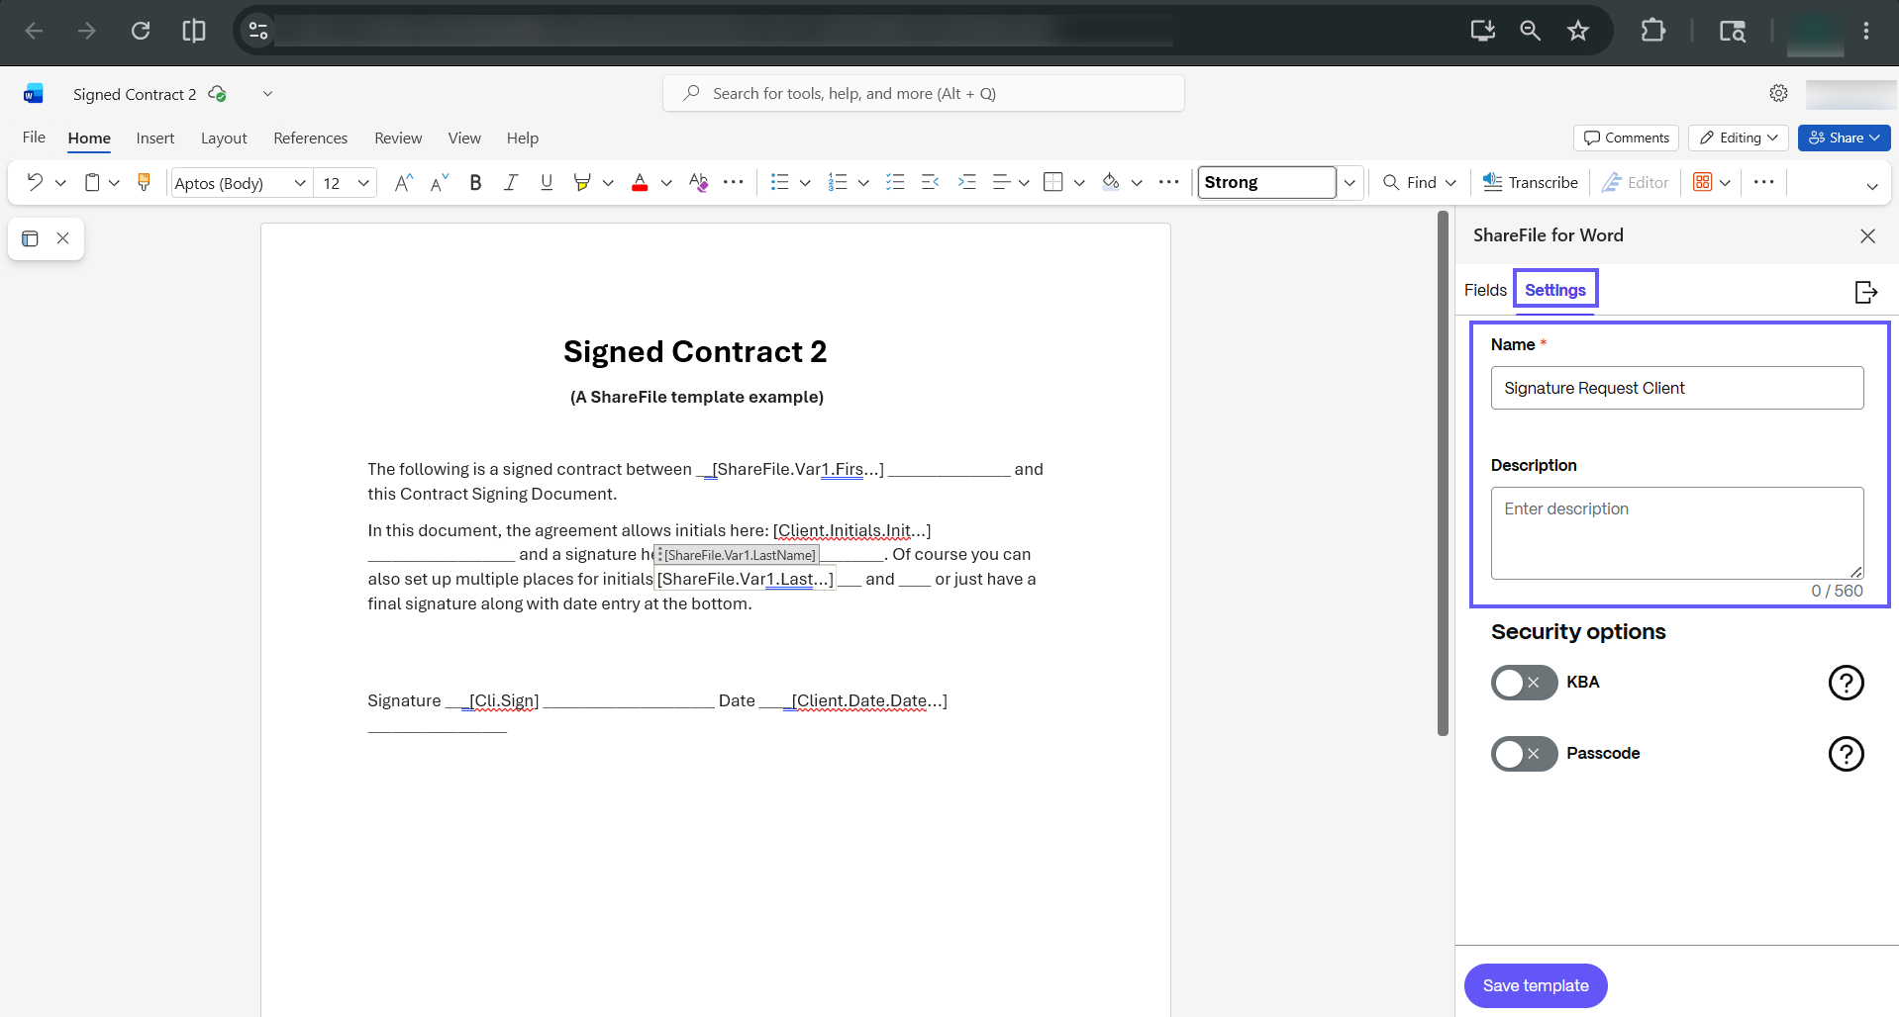
Task: Switch to the View ribbon tab
Action: 464,139
